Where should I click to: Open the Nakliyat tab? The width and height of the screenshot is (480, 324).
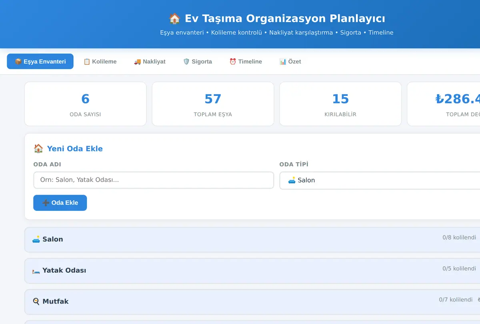[x=150, y=62]
